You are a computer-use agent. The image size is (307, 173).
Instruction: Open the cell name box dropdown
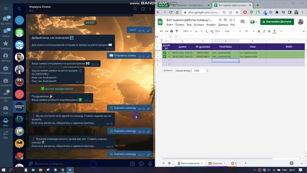click(170, 37)
